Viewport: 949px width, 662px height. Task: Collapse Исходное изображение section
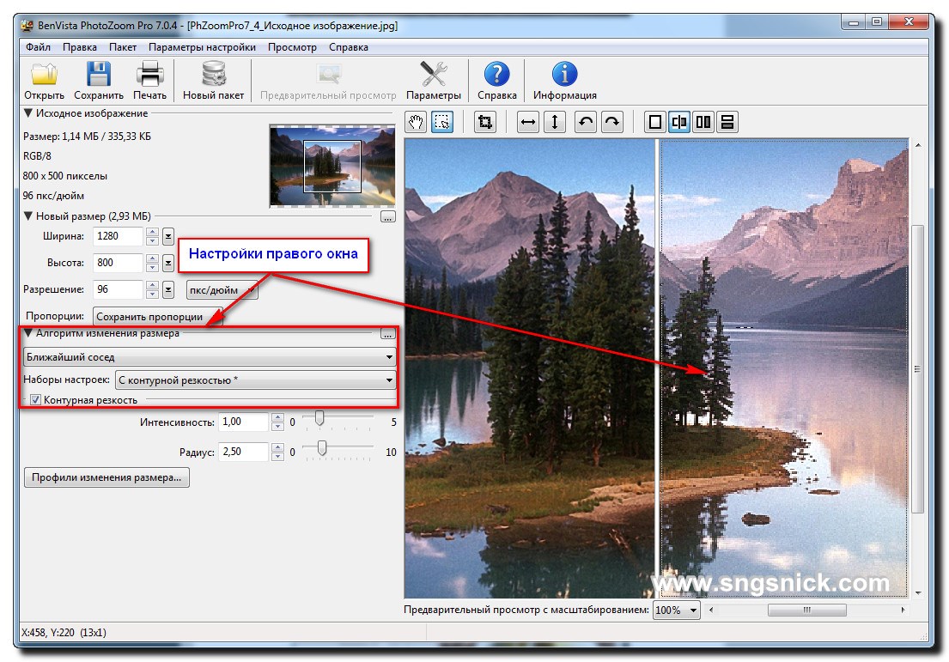(x=27, y=113)
